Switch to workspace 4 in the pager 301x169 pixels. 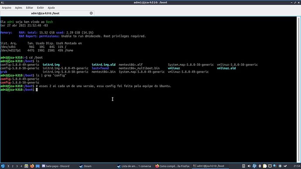click(x=21, y=166)
